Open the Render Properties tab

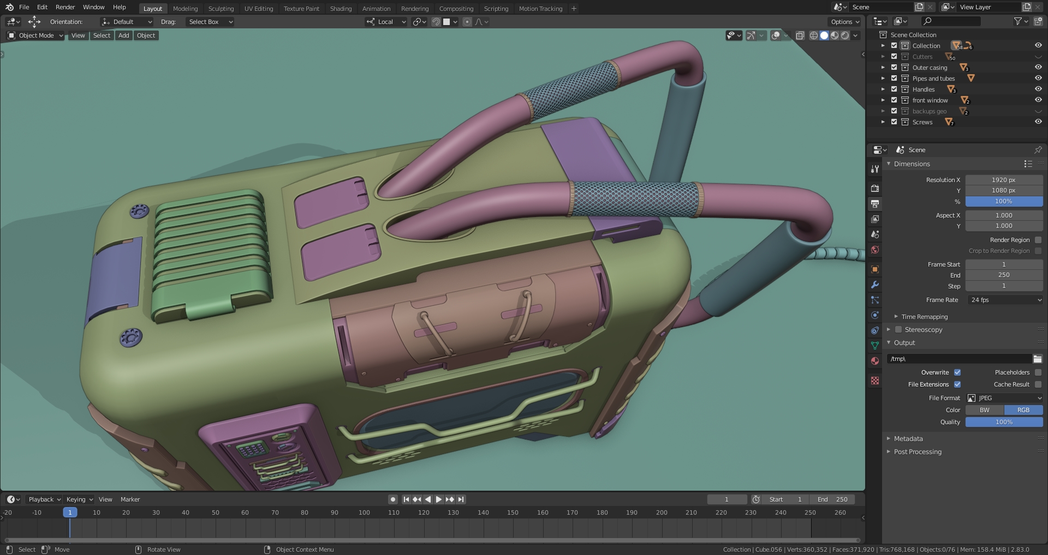pyautogui.click(x=874, y=188)
